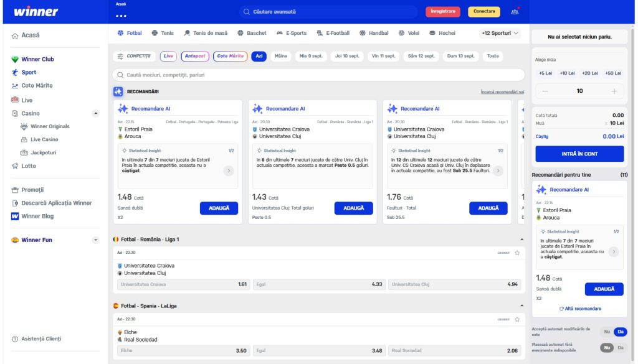Click the Winner logo in the header
The image size is (638, 364).
tap(36, 11)
